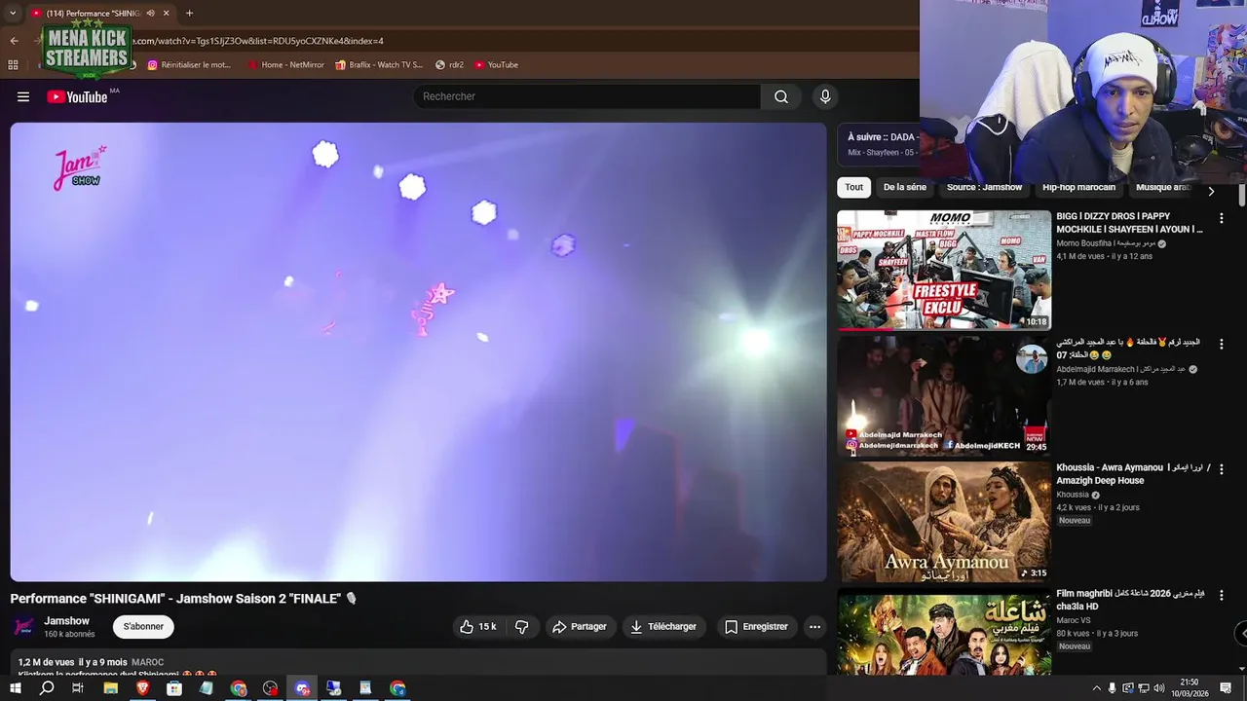Open the microphone icon in system tray
Image resolution: width=1247 pixels, height=701 pixels.
1113,688
